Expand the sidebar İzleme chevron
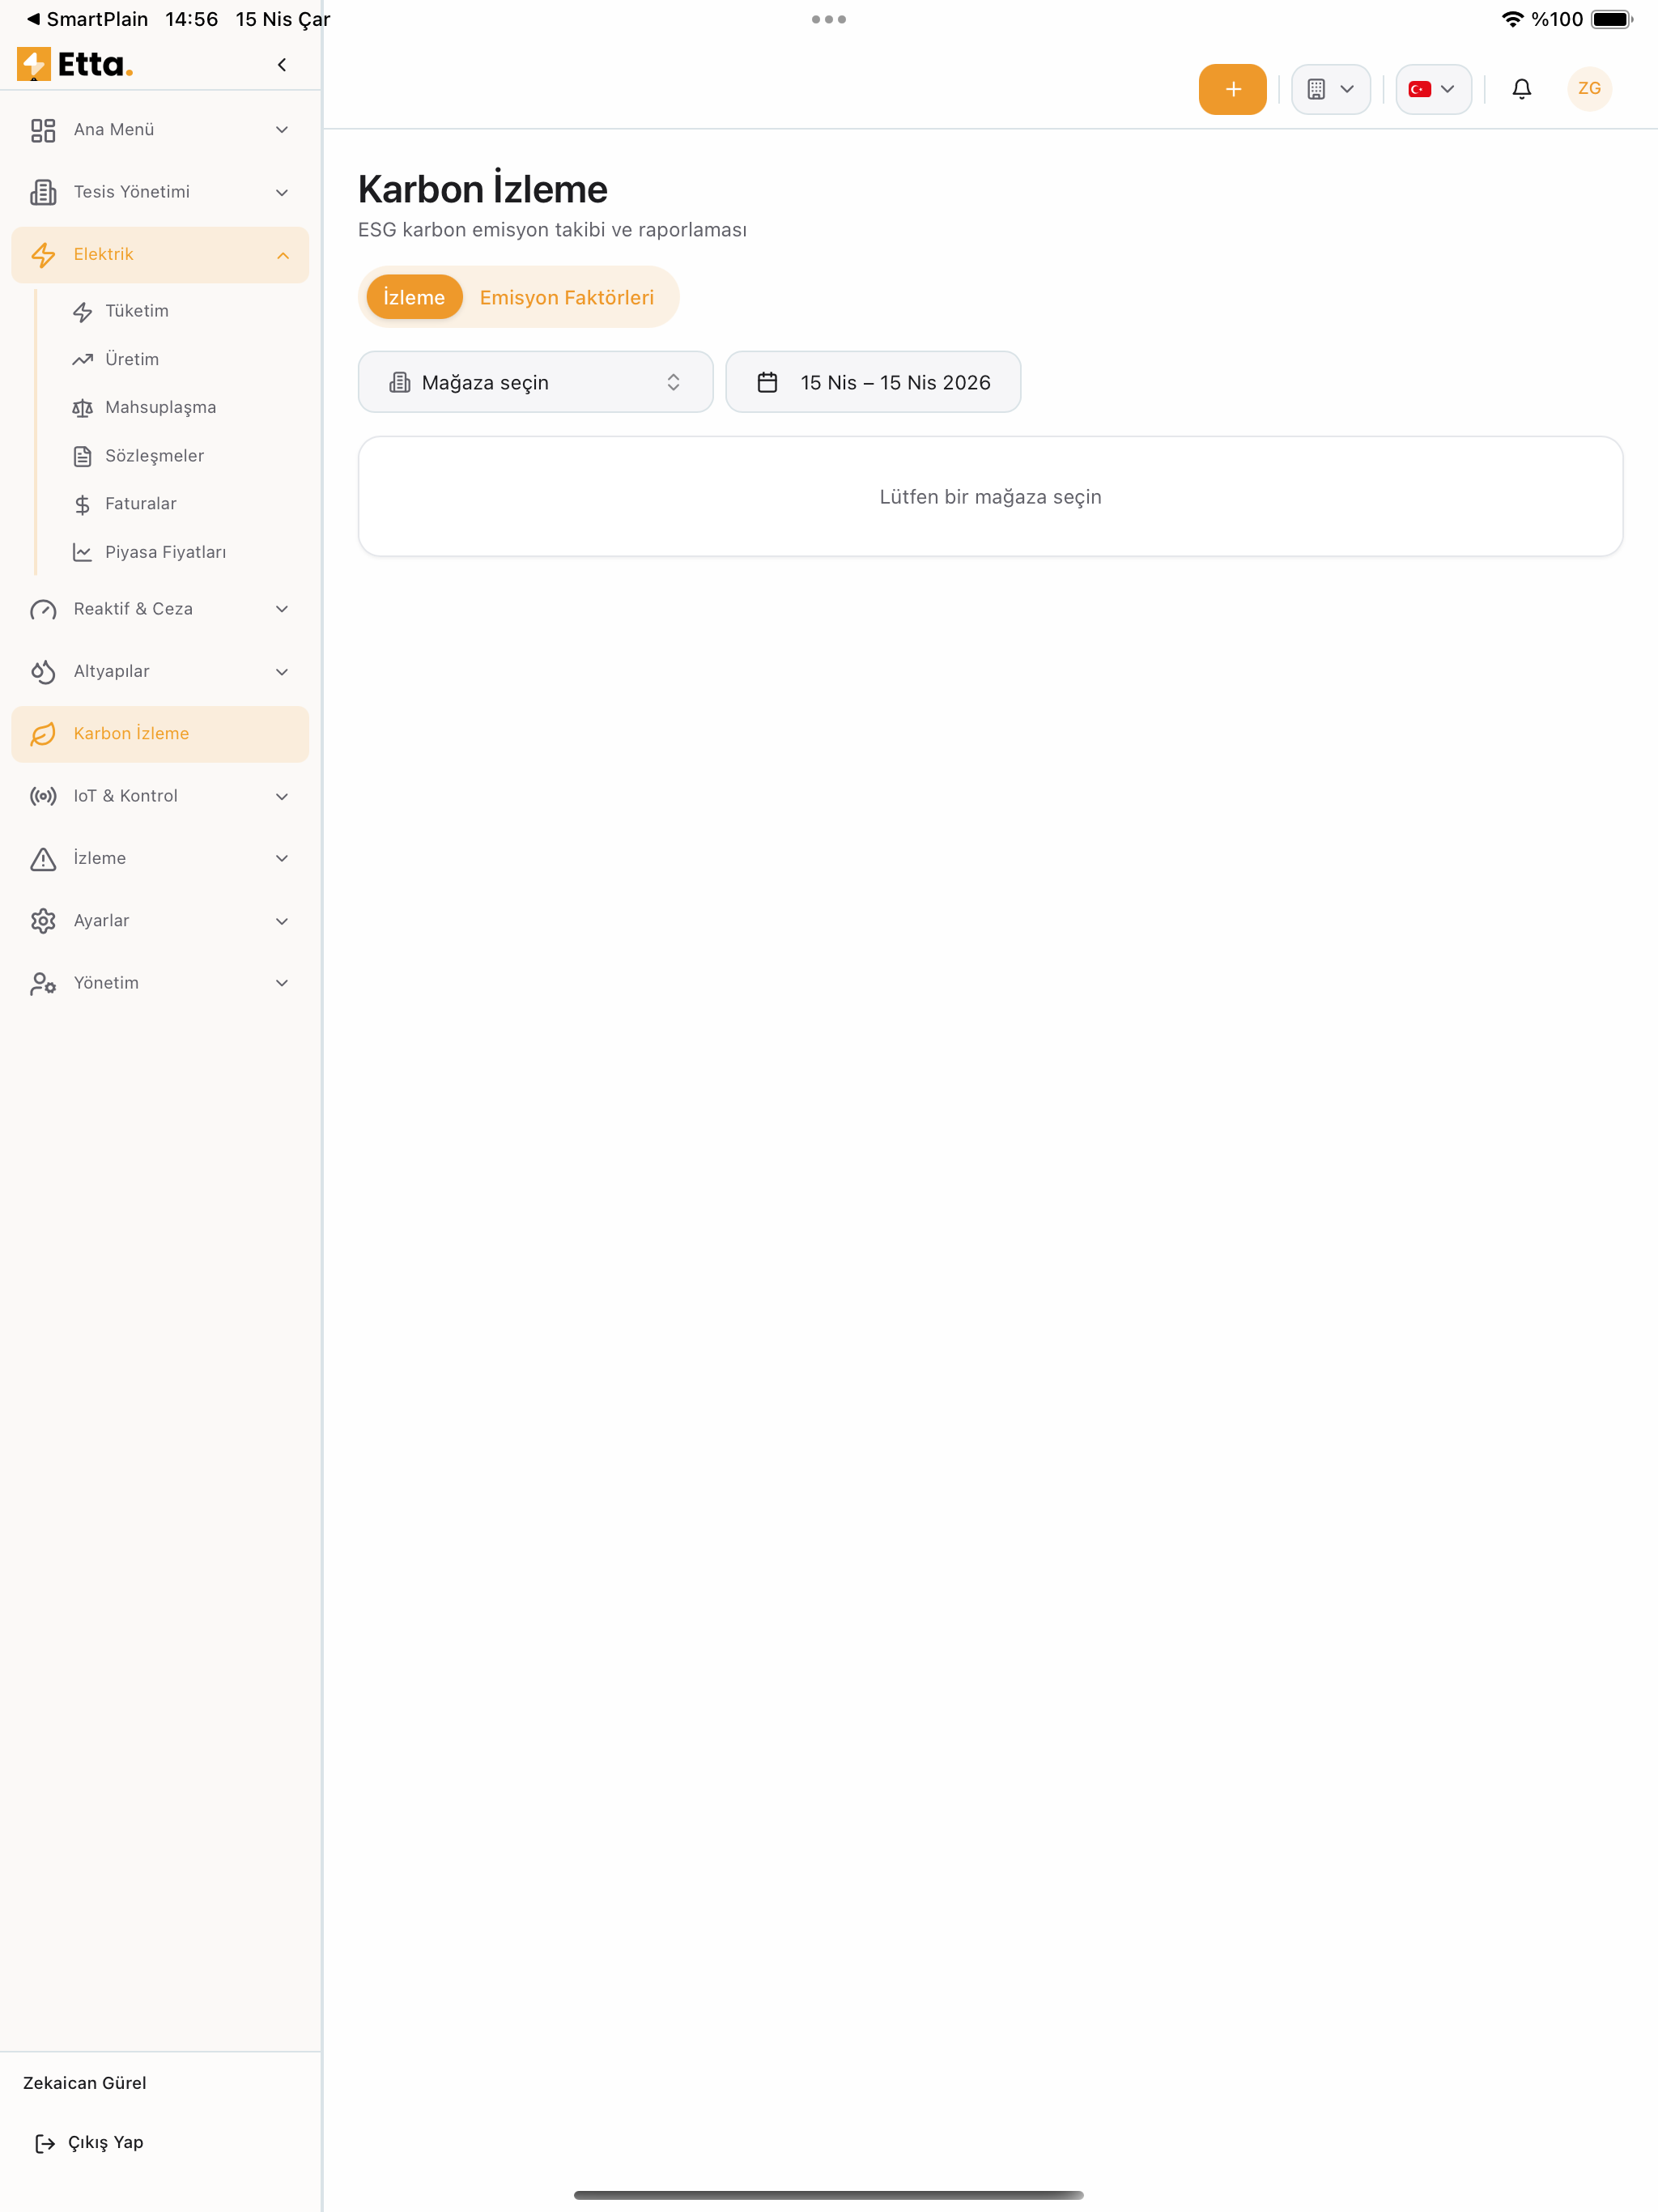 pos(282,859)
